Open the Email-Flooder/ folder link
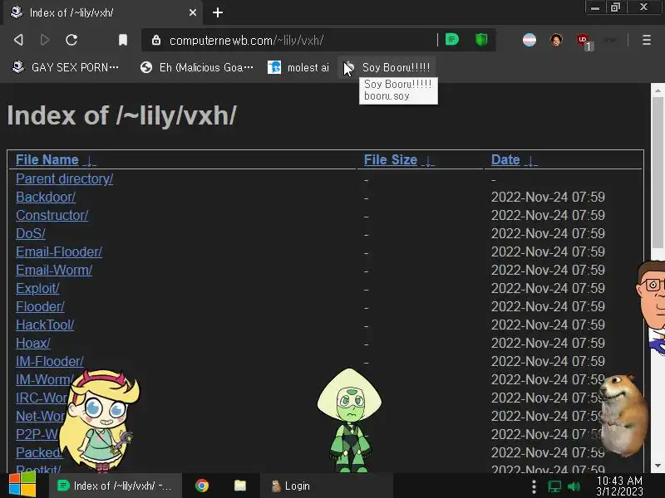This screenshot has height=498, width=665. point(59,251)
